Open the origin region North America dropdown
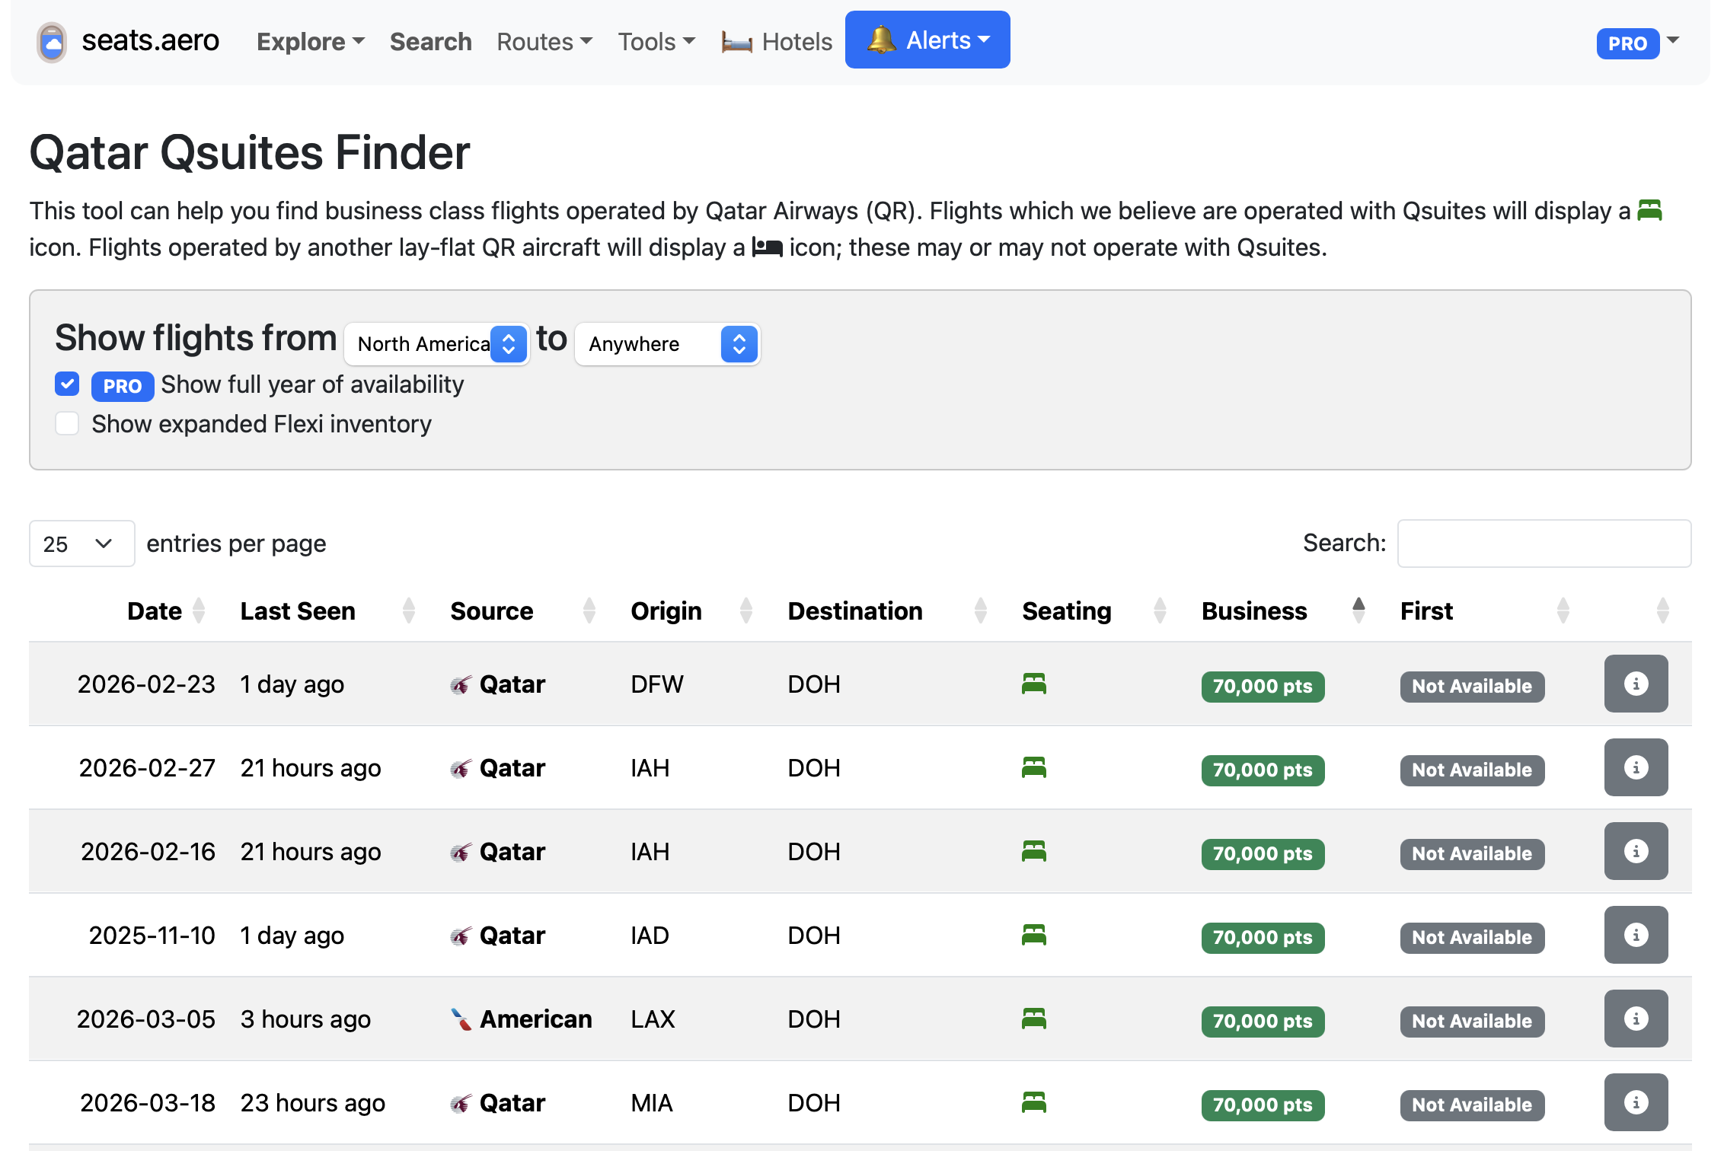 pyautogui.click(x=437, y=344)
